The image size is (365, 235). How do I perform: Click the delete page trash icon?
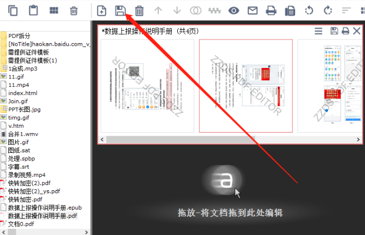(x=139, y=11)
